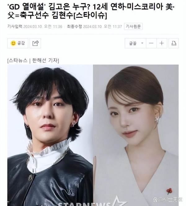Open the 기사원문 original article link
Viewport: 186px width, 206px height.
click(x=133, y=26)
